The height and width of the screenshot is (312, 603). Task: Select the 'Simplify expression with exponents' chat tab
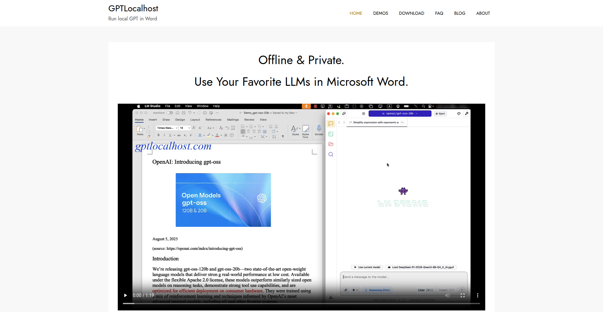(x=376, y=123)
